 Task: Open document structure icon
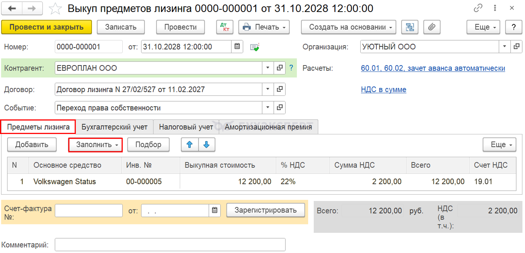(x=409, y=27)
